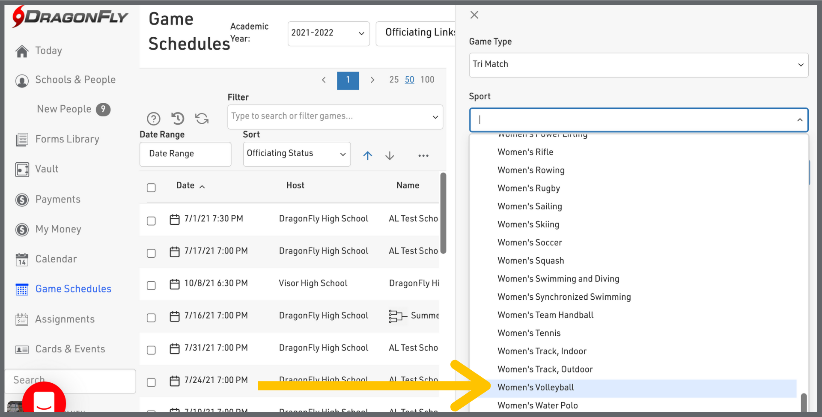The image size is (822, 417).
Task: Toggle the select-all header checkbox
Action: point(151,188)
